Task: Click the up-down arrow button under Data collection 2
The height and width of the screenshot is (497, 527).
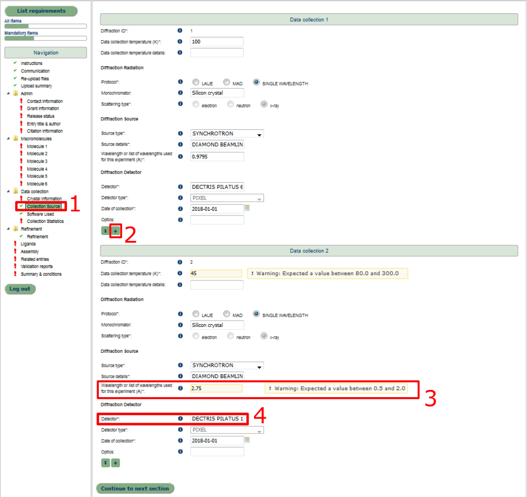Action: tap(106, 463)
